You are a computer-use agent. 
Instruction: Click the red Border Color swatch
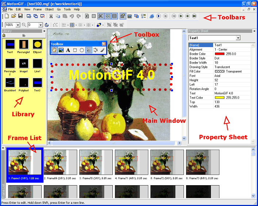coord(220,54)
